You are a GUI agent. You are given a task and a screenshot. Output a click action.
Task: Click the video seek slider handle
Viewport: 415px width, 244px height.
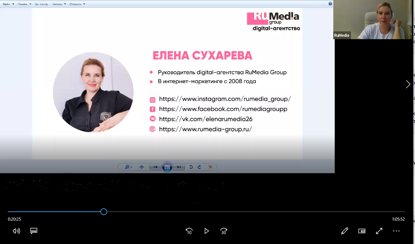click(104, 212)
